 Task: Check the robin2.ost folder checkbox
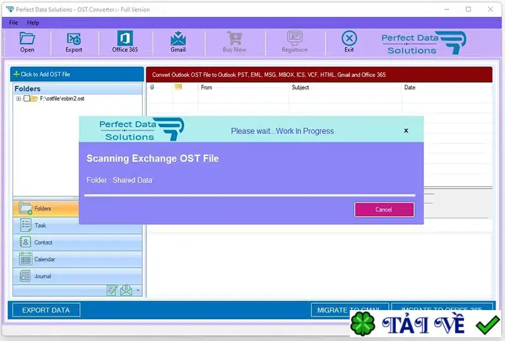27,99
